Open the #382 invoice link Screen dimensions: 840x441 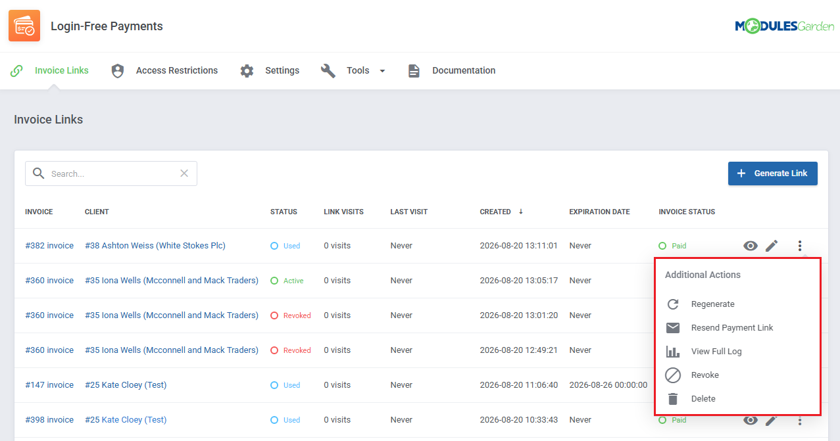coord(49,246)
